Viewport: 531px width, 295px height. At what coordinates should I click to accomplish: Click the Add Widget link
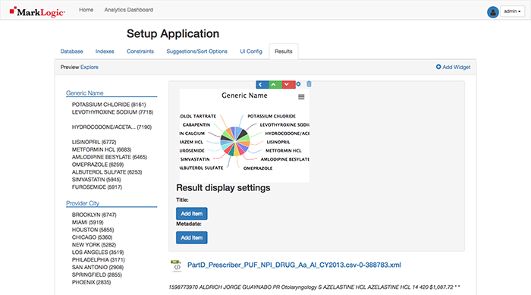(x=453, y=67)
